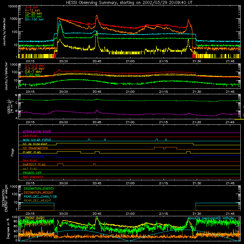Click the Degrees or % axis label
Image resolution: width=244 pixels, height=244 pixels.
coord(8,228)
